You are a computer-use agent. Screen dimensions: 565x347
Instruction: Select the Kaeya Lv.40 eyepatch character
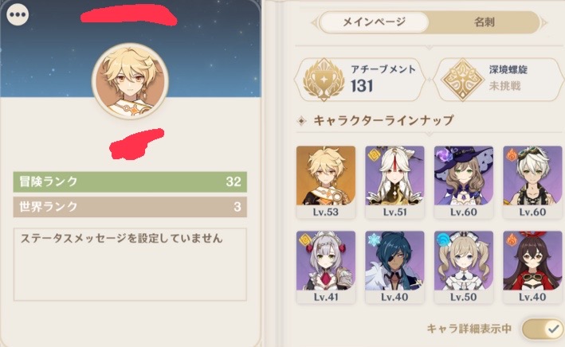(394, 267)
